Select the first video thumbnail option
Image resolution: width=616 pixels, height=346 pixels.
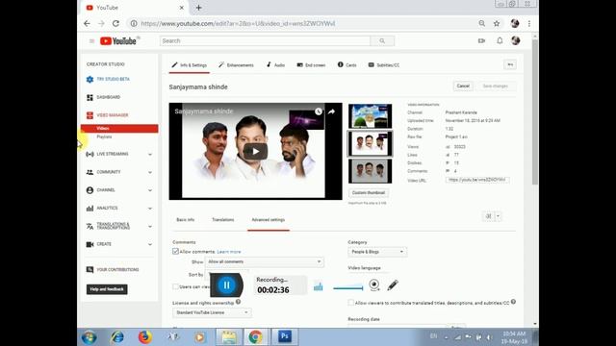[370, 116]
